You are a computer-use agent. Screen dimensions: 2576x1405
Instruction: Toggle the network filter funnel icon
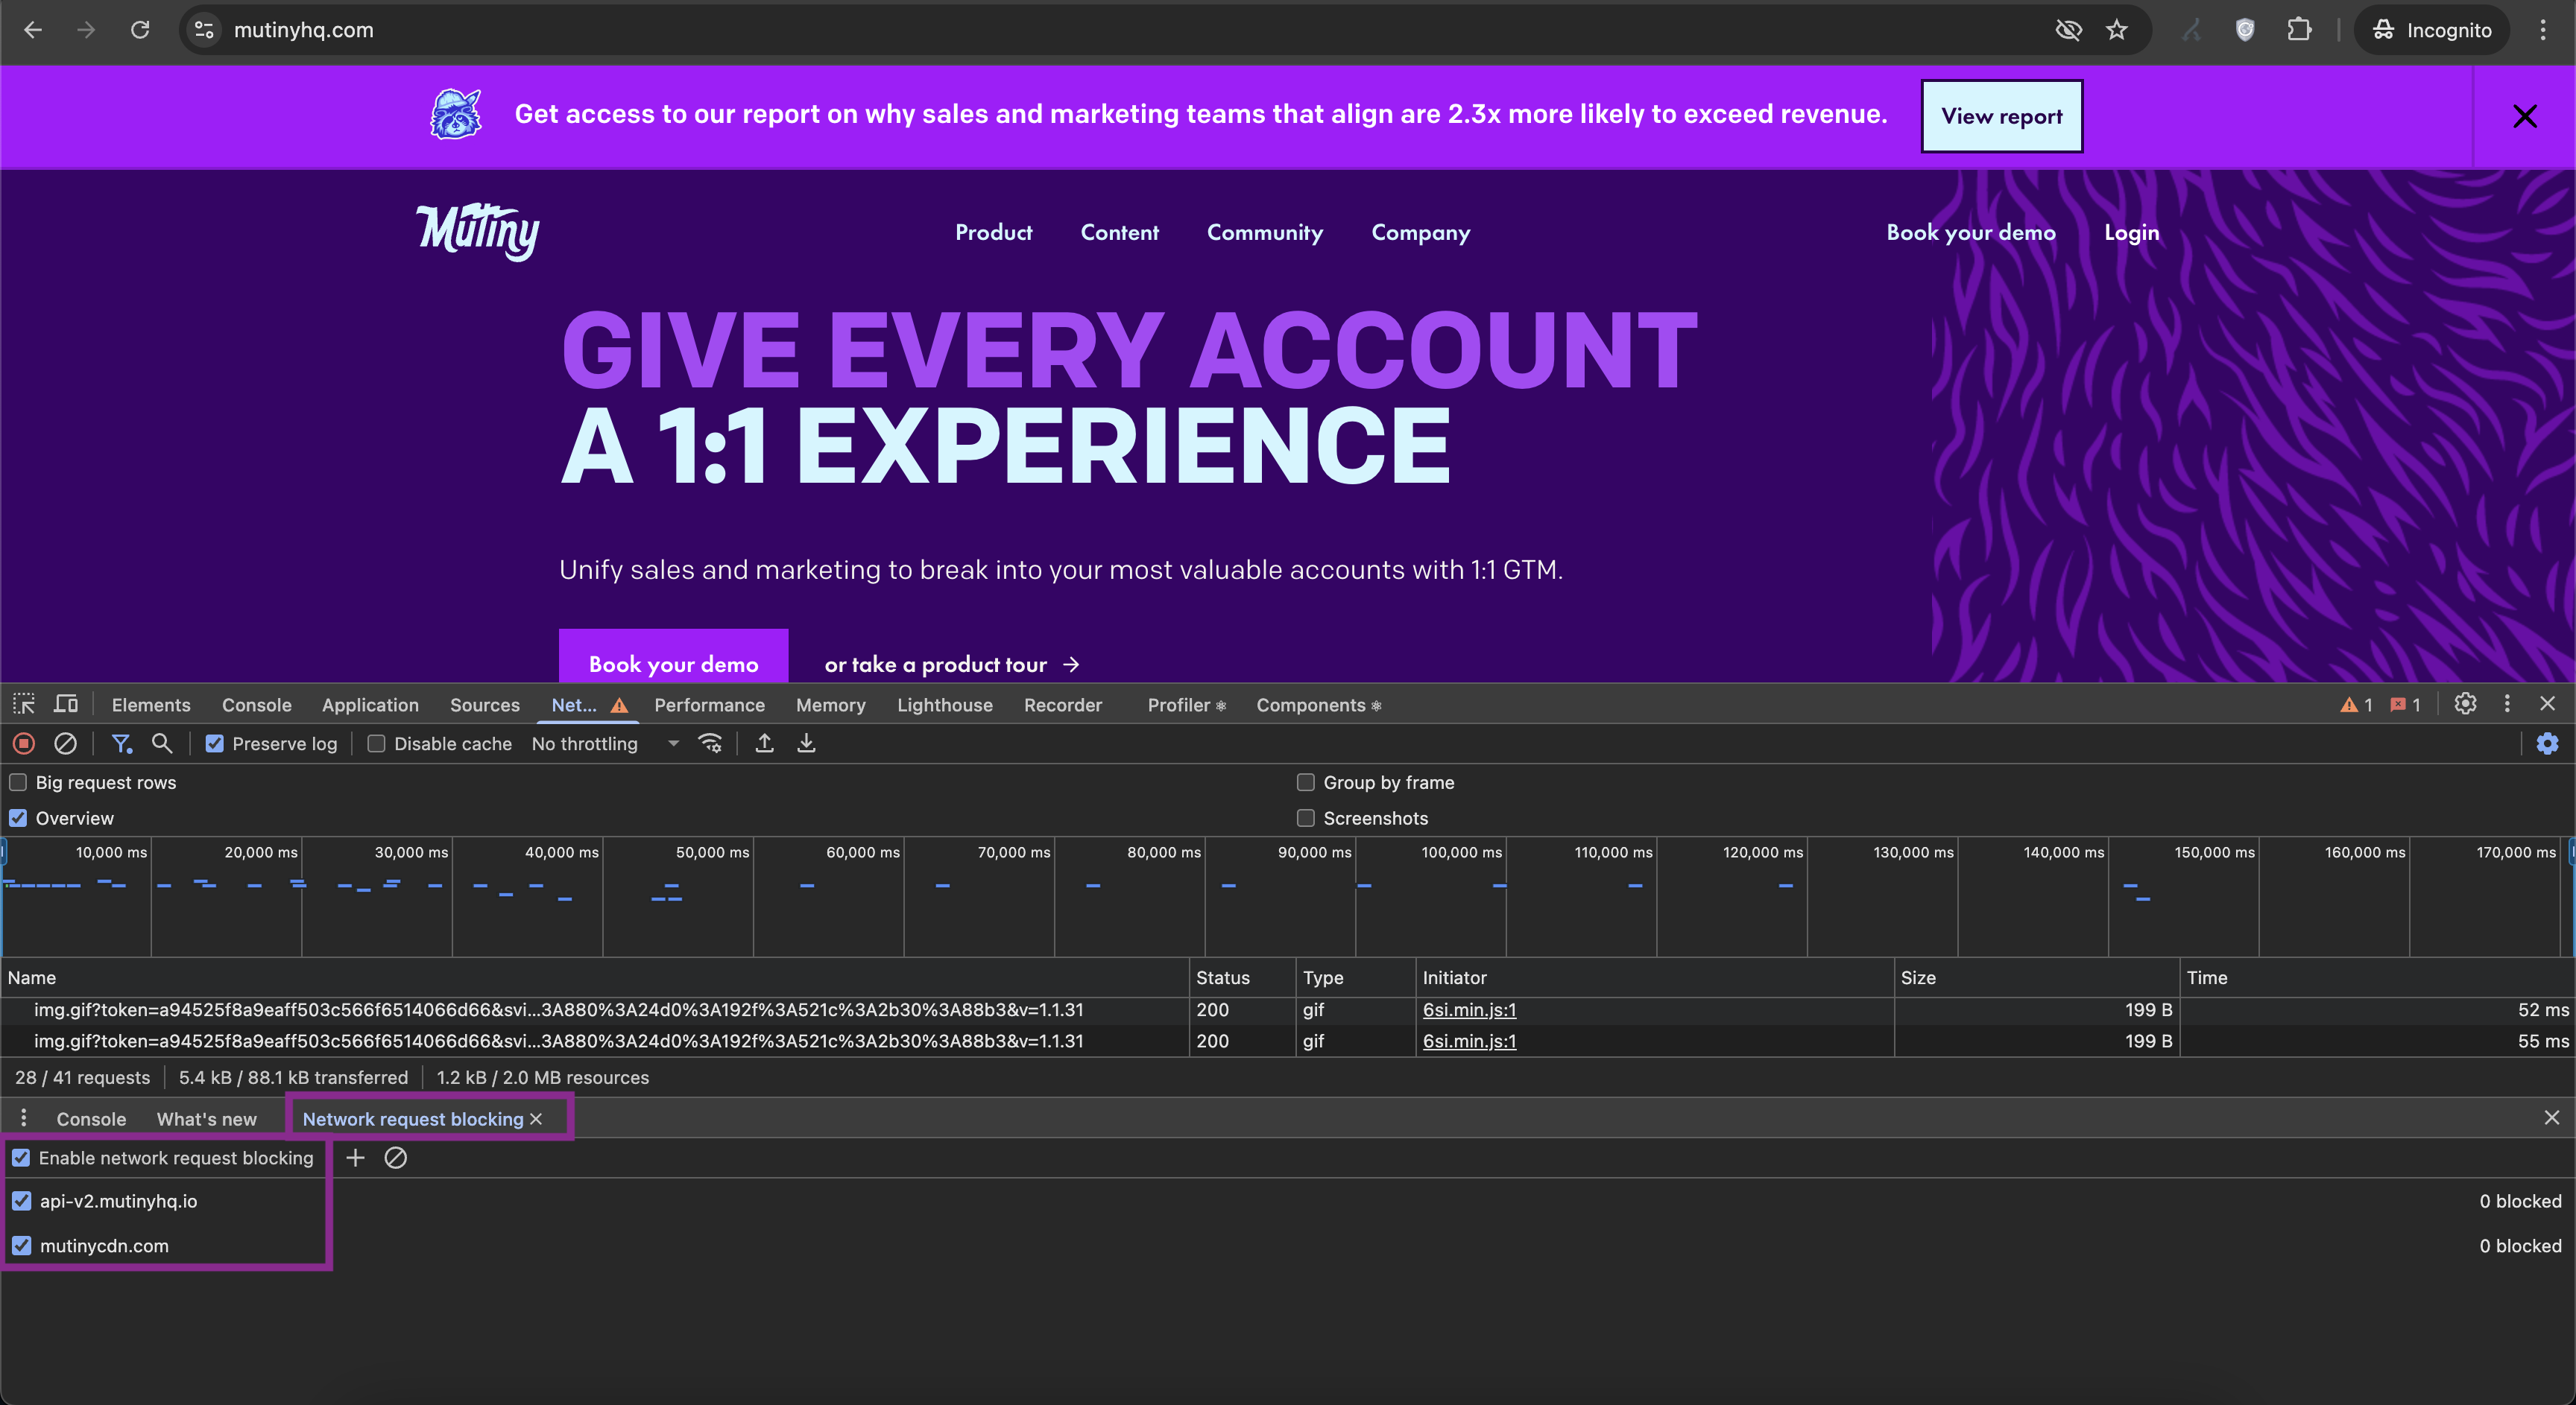(x=121, y=743)
